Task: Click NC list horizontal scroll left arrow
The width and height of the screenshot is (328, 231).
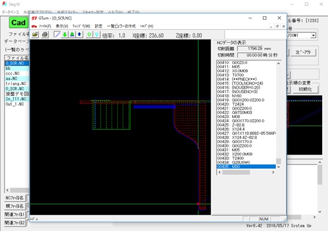Action: [219, 172]
